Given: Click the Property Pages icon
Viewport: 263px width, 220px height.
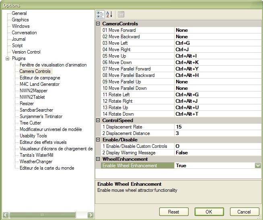Looking at the screenshot, I should pyautogui.click(x=121, y=15).
